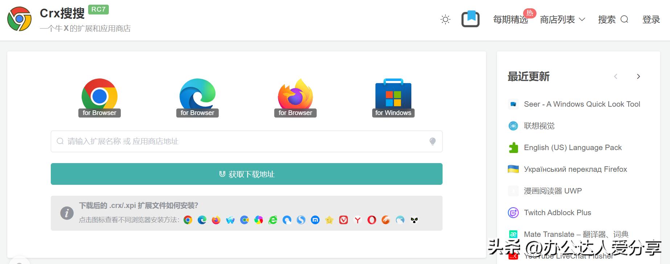Open the 每期精选 menu item

pyautogui.click(x=511, y=20)
